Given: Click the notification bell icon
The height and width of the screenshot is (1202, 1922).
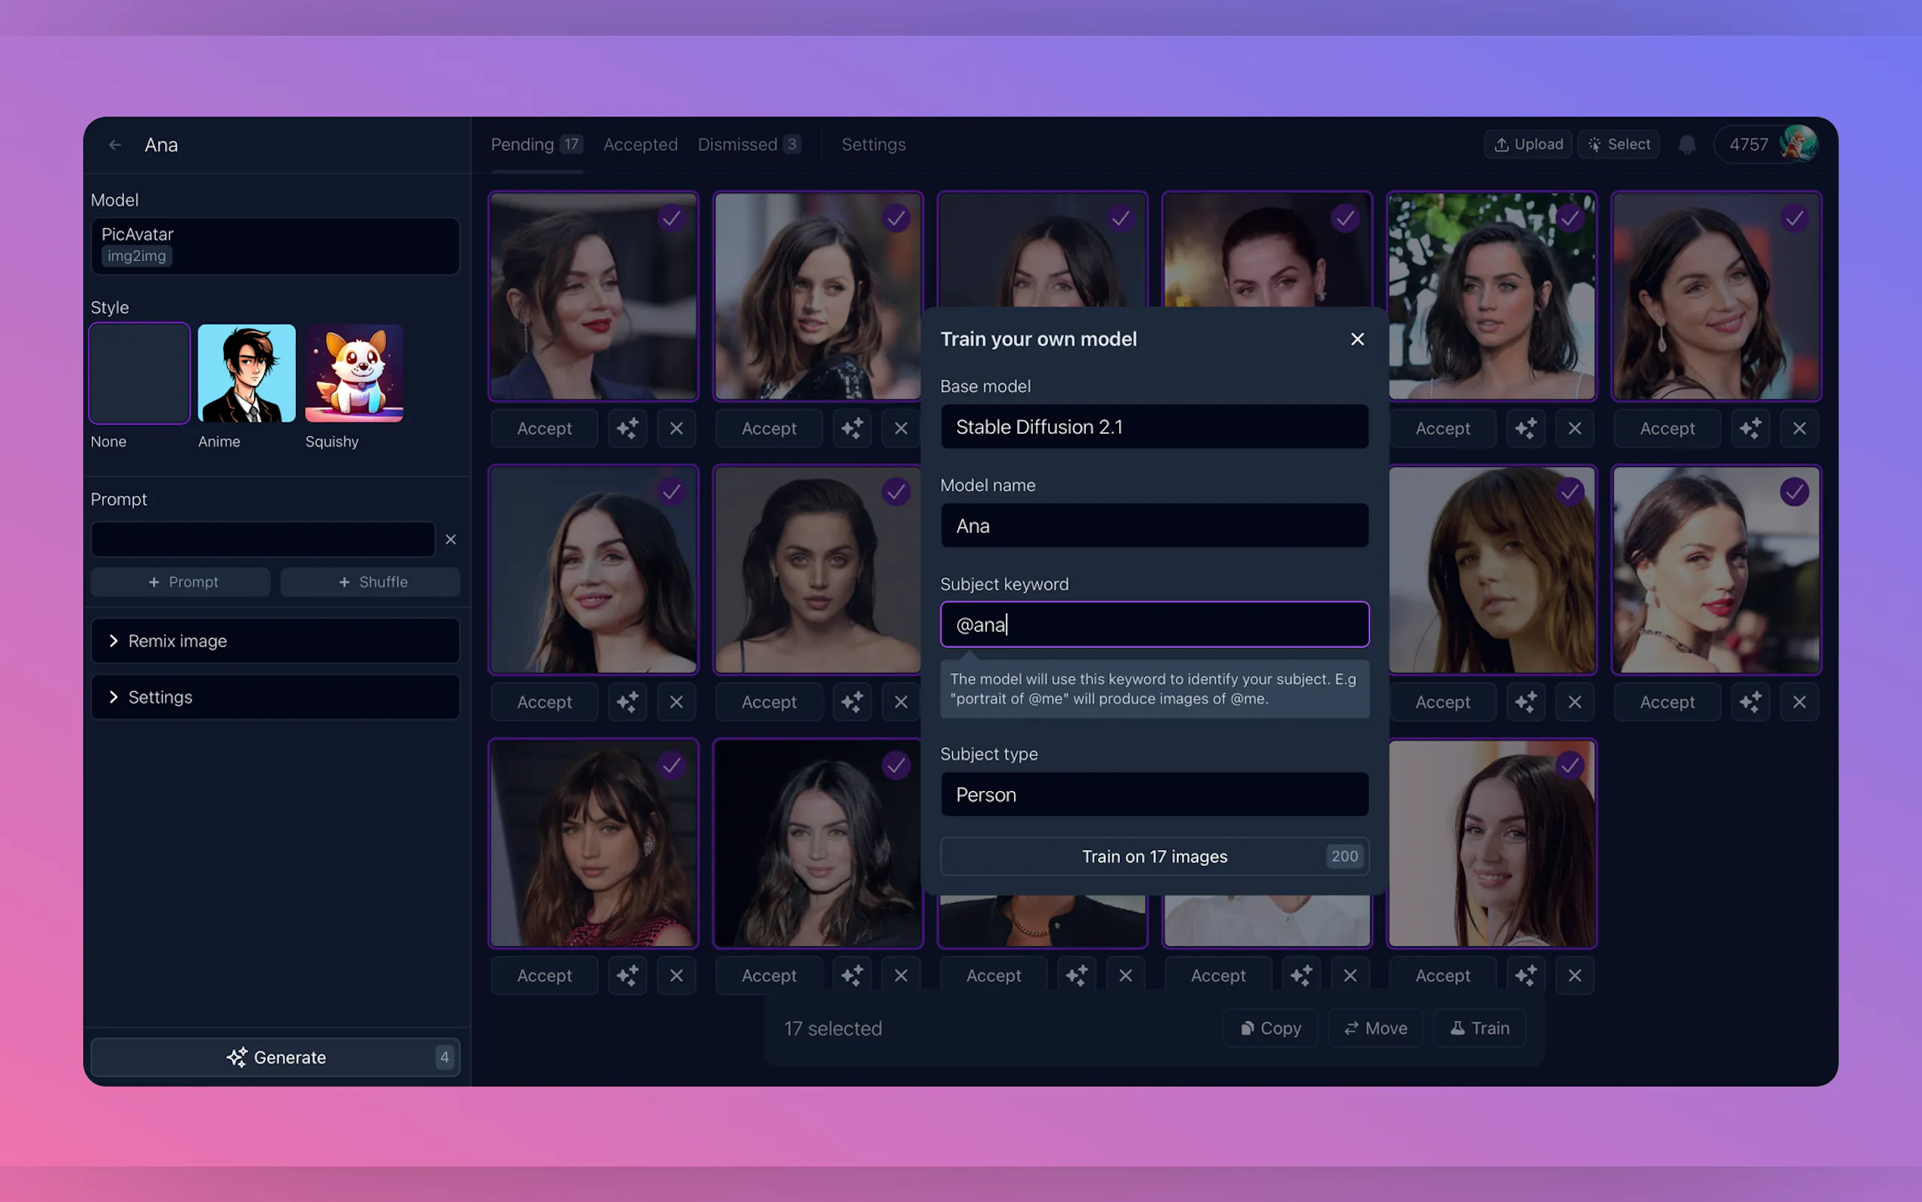Looking at the screenshot, I should click(x=1686, y=145).
